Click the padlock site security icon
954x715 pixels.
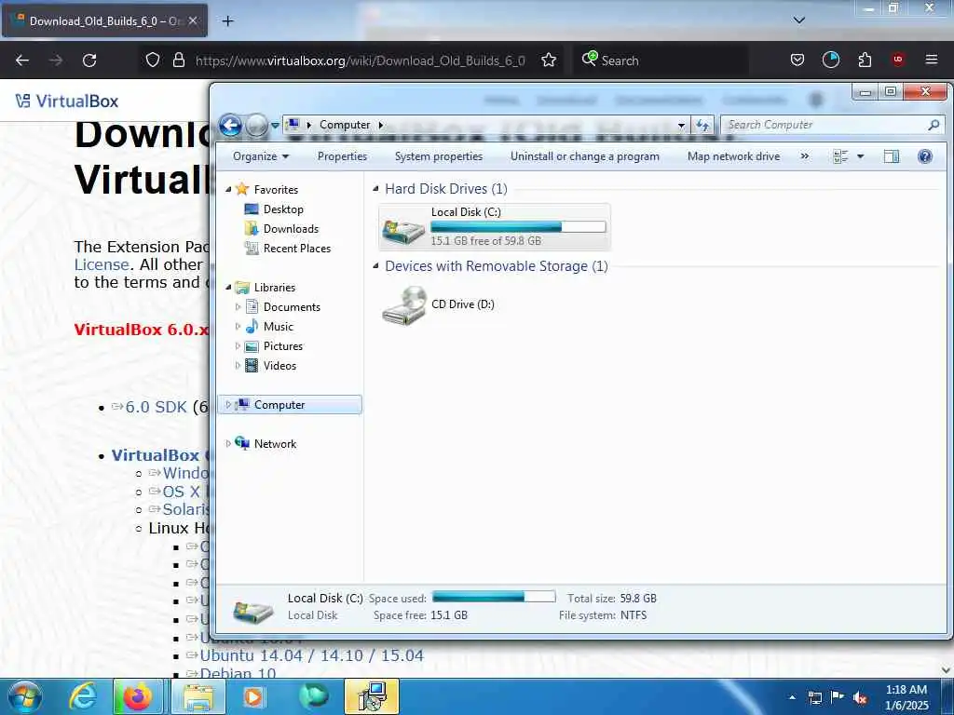(x=178, y=61)
